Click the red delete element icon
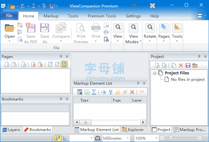Image resolution: width=209 pixels, height=142 pixels. (x=132, y=92)
